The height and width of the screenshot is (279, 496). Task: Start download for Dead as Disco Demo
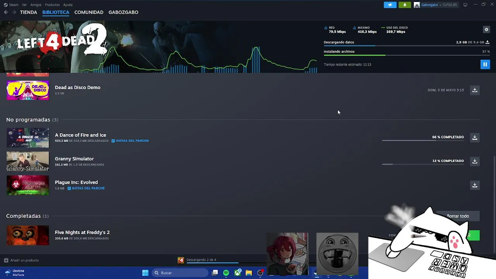(x=475, y=90)
